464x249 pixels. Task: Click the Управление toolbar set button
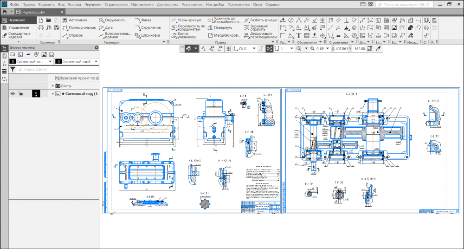click(x=18, y=27)
